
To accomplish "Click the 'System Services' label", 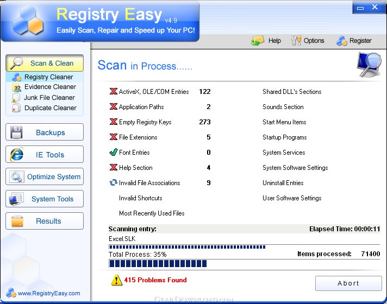I will point(284,153).
